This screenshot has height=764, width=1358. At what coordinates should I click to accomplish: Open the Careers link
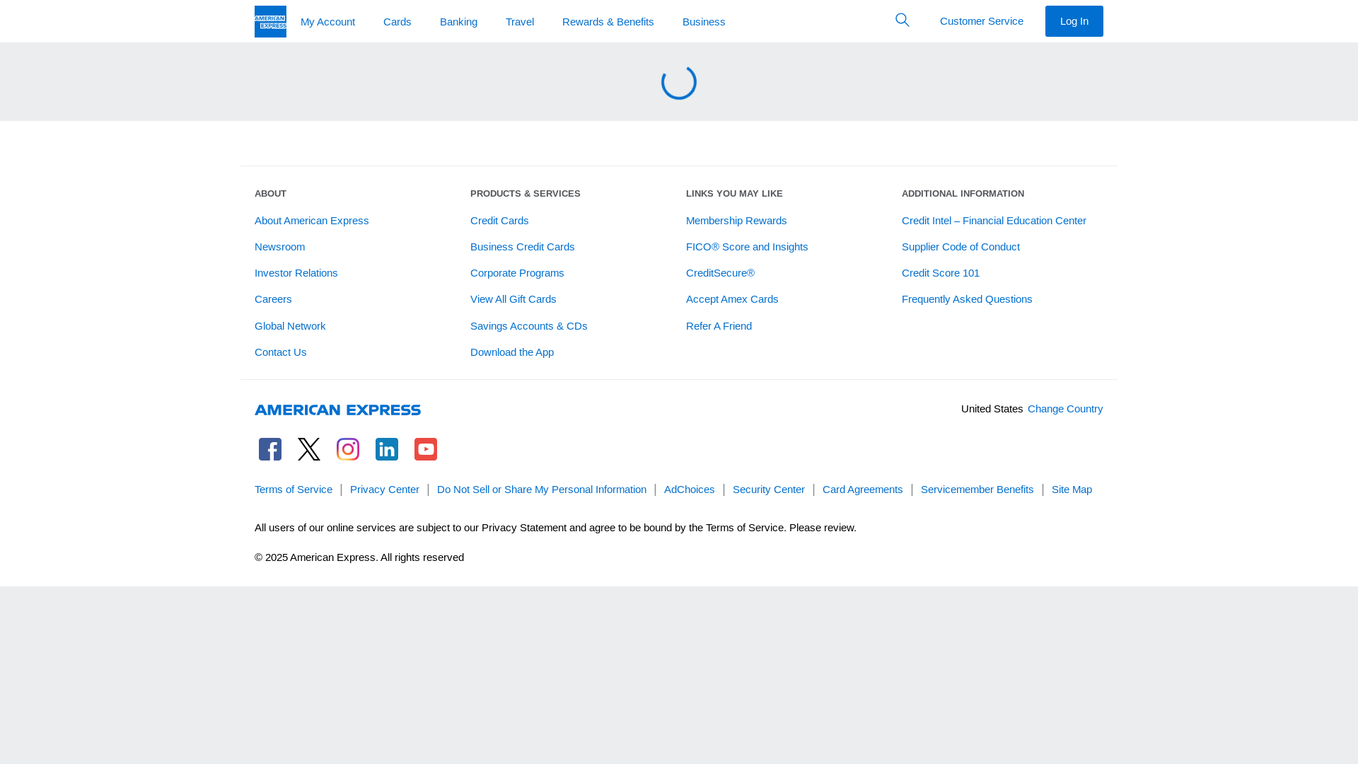(273, 299)
